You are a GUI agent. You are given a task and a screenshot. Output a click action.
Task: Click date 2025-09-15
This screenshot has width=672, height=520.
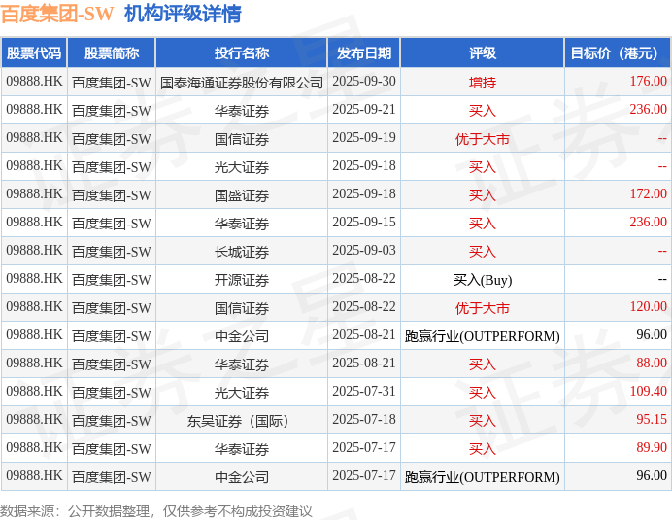point(364,223)
